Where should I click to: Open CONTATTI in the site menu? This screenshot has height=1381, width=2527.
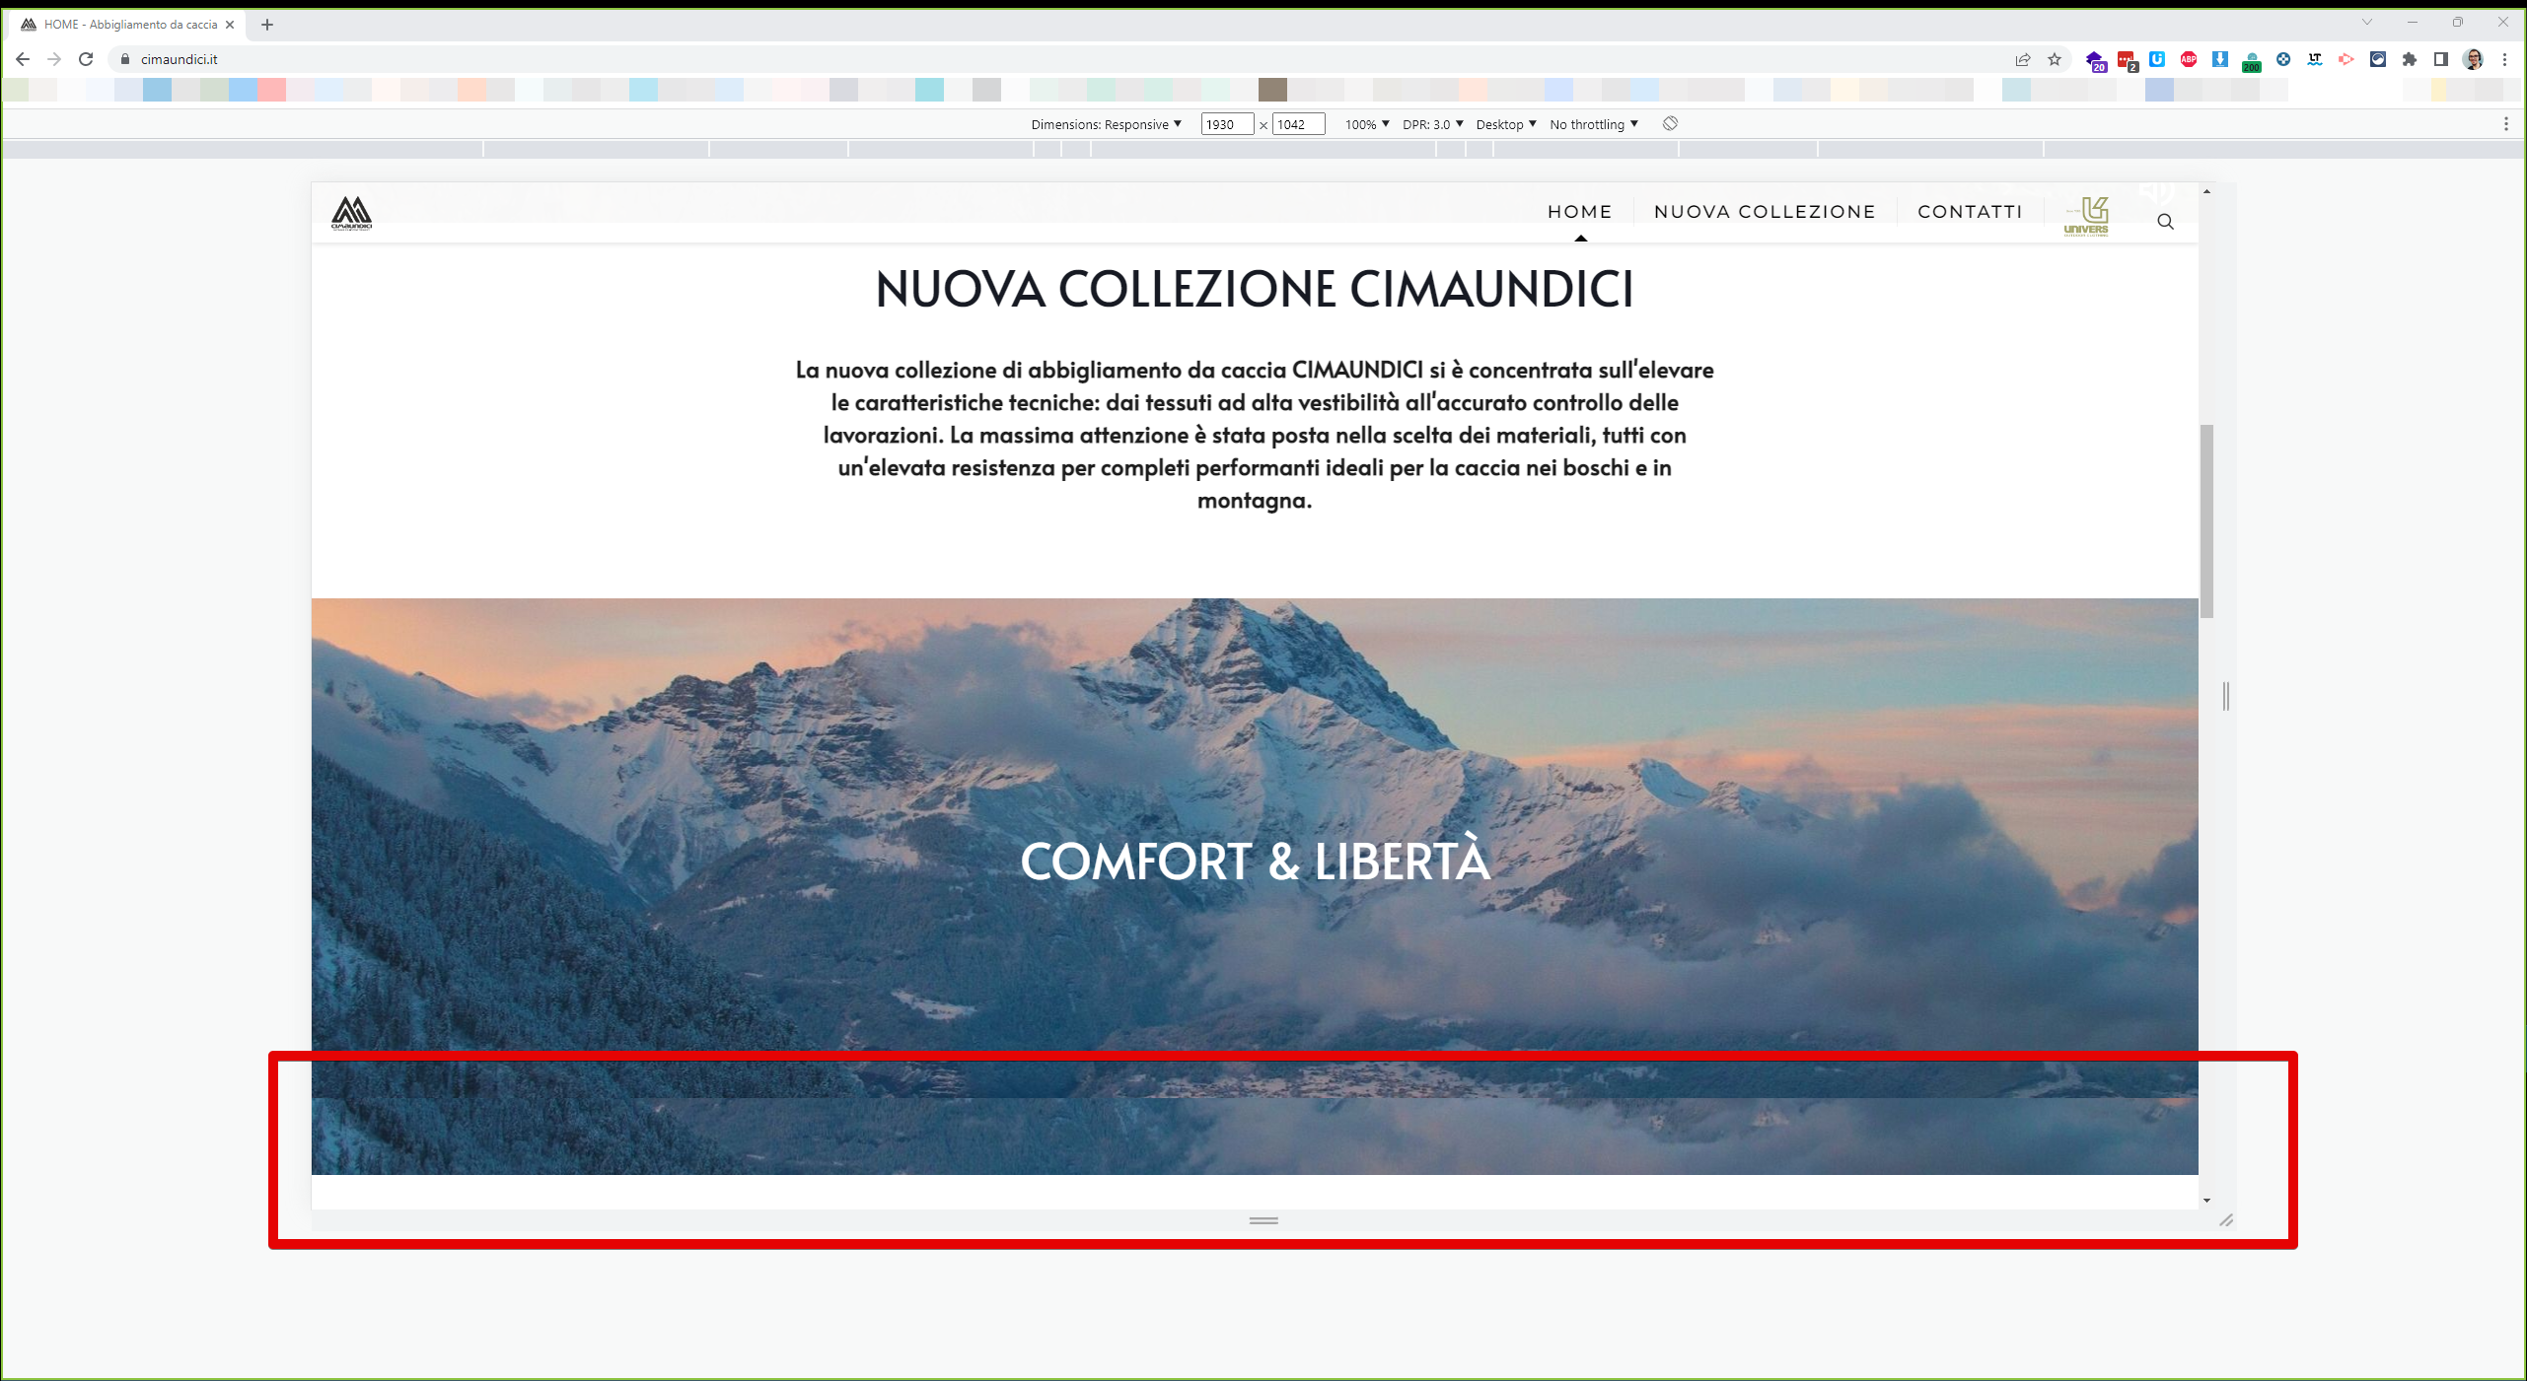[x=1970, y=212]
